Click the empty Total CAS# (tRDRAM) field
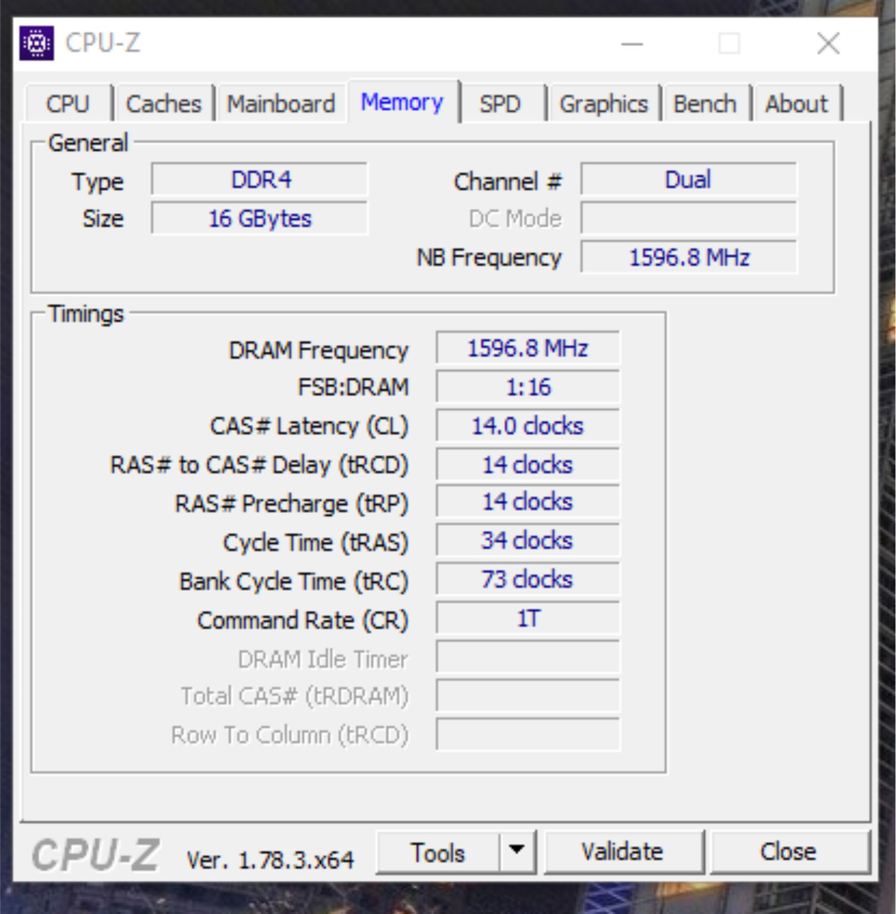Viewport: 896px width, 914px height. (528, 696)
